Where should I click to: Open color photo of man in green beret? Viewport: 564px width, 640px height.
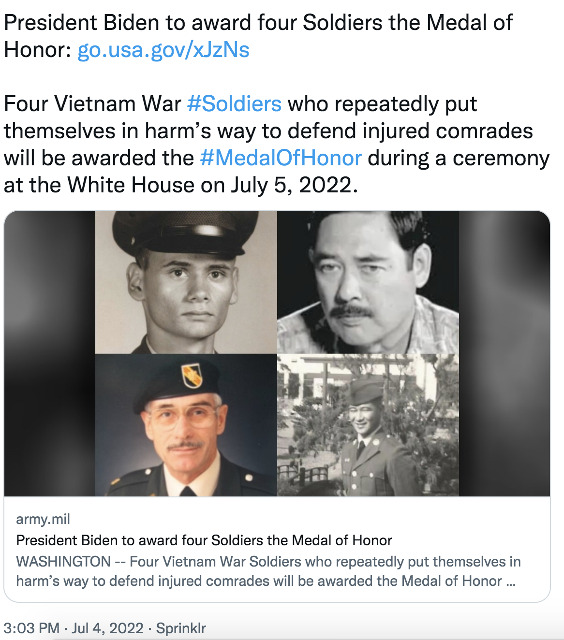tap(186, 425)
